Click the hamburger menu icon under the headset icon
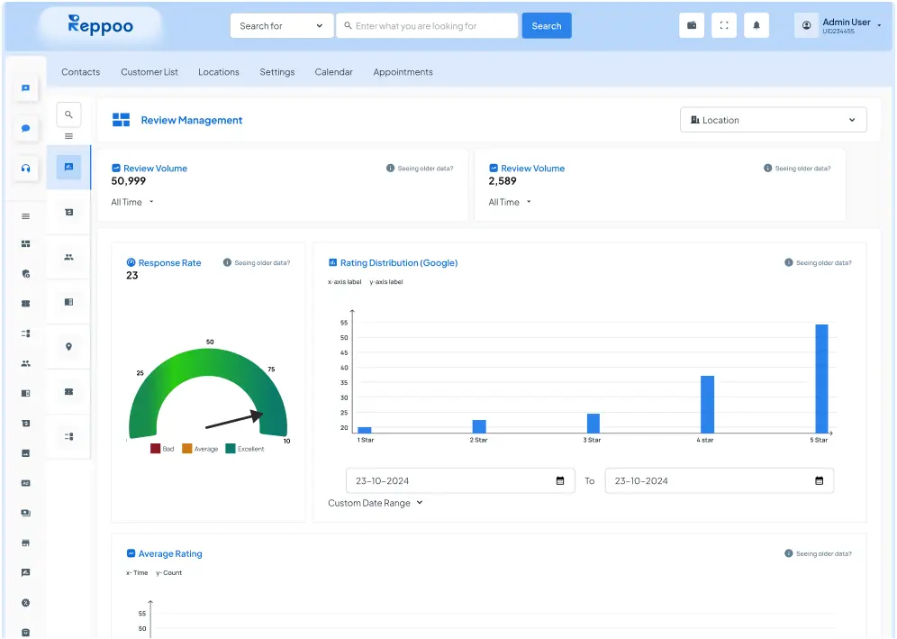The image size is (897, 639). [26, 216]
